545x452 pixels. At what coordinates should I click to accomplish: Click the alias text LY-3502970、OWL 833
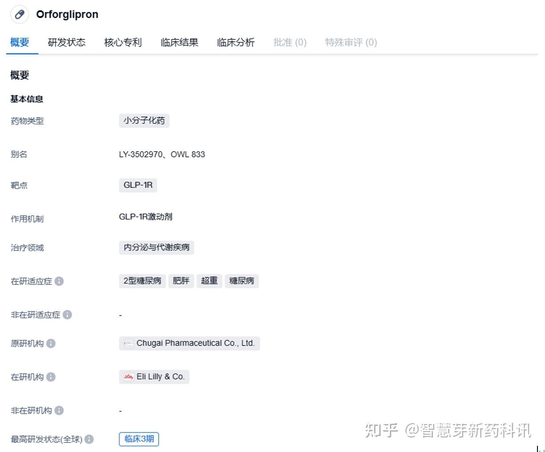(x=162, y=154)
